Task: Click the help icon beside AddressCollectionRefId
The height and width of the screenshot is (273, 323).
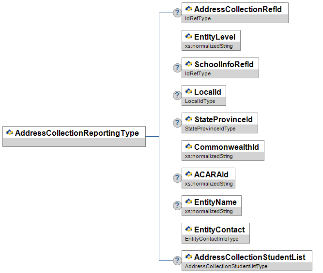Action: [x=177, y=13]
